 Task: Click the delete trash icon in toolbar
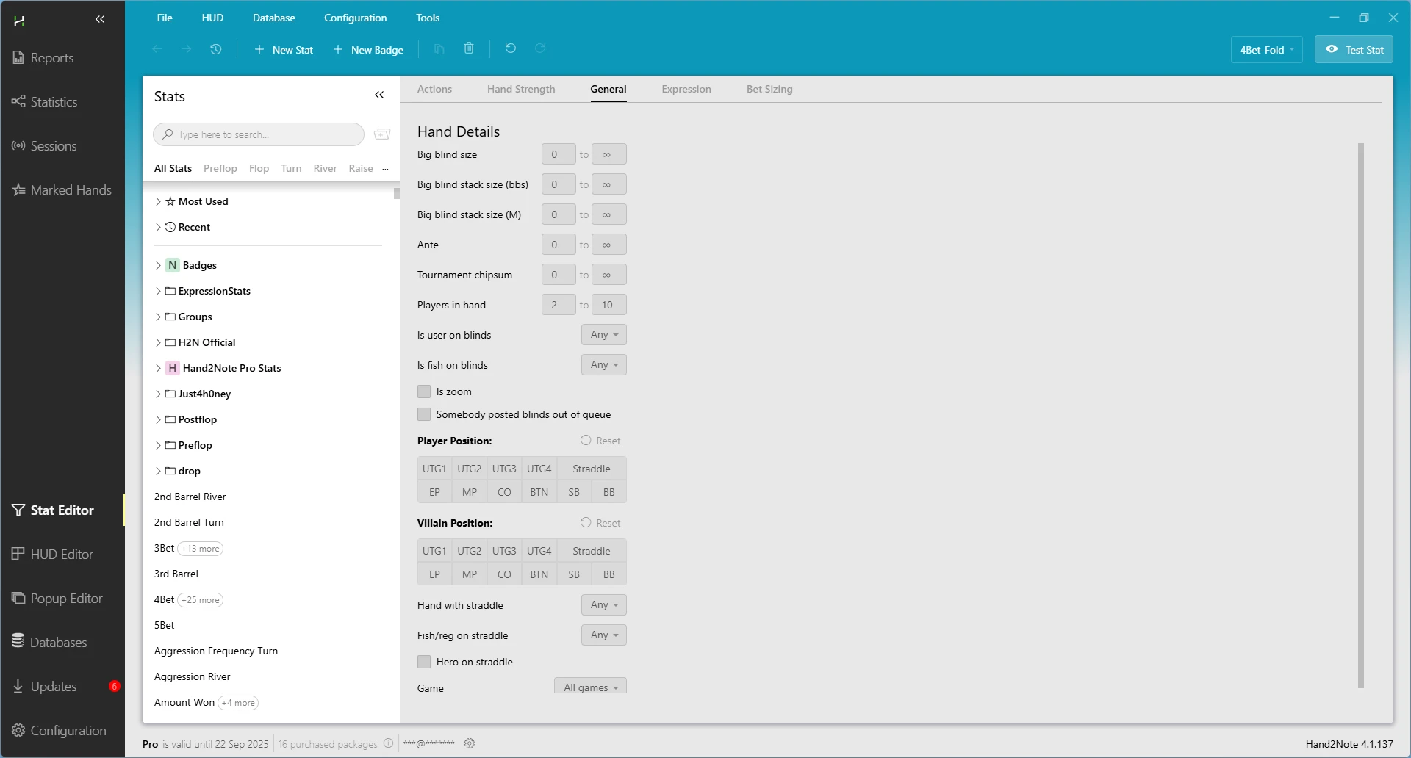coord(469,48)
